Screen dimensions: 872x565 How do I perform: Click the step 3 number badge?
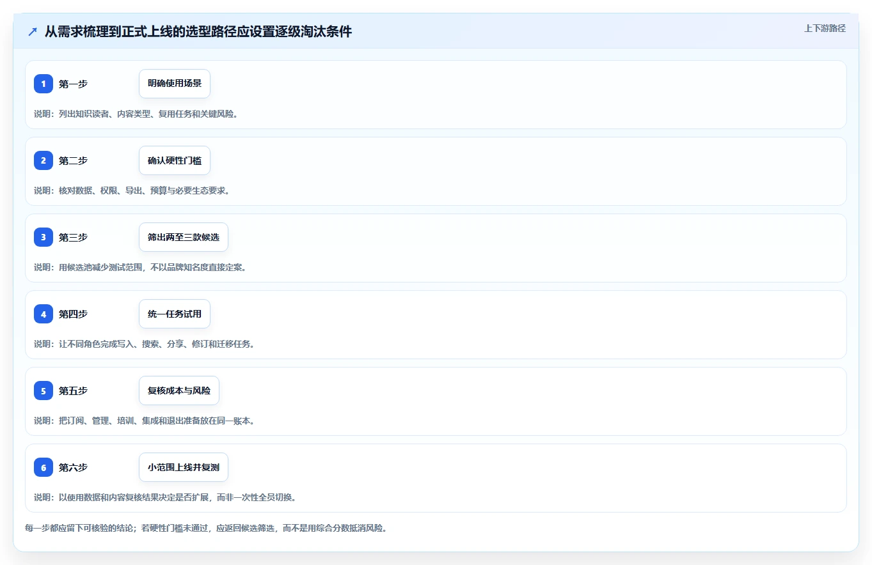coord(44,237)
